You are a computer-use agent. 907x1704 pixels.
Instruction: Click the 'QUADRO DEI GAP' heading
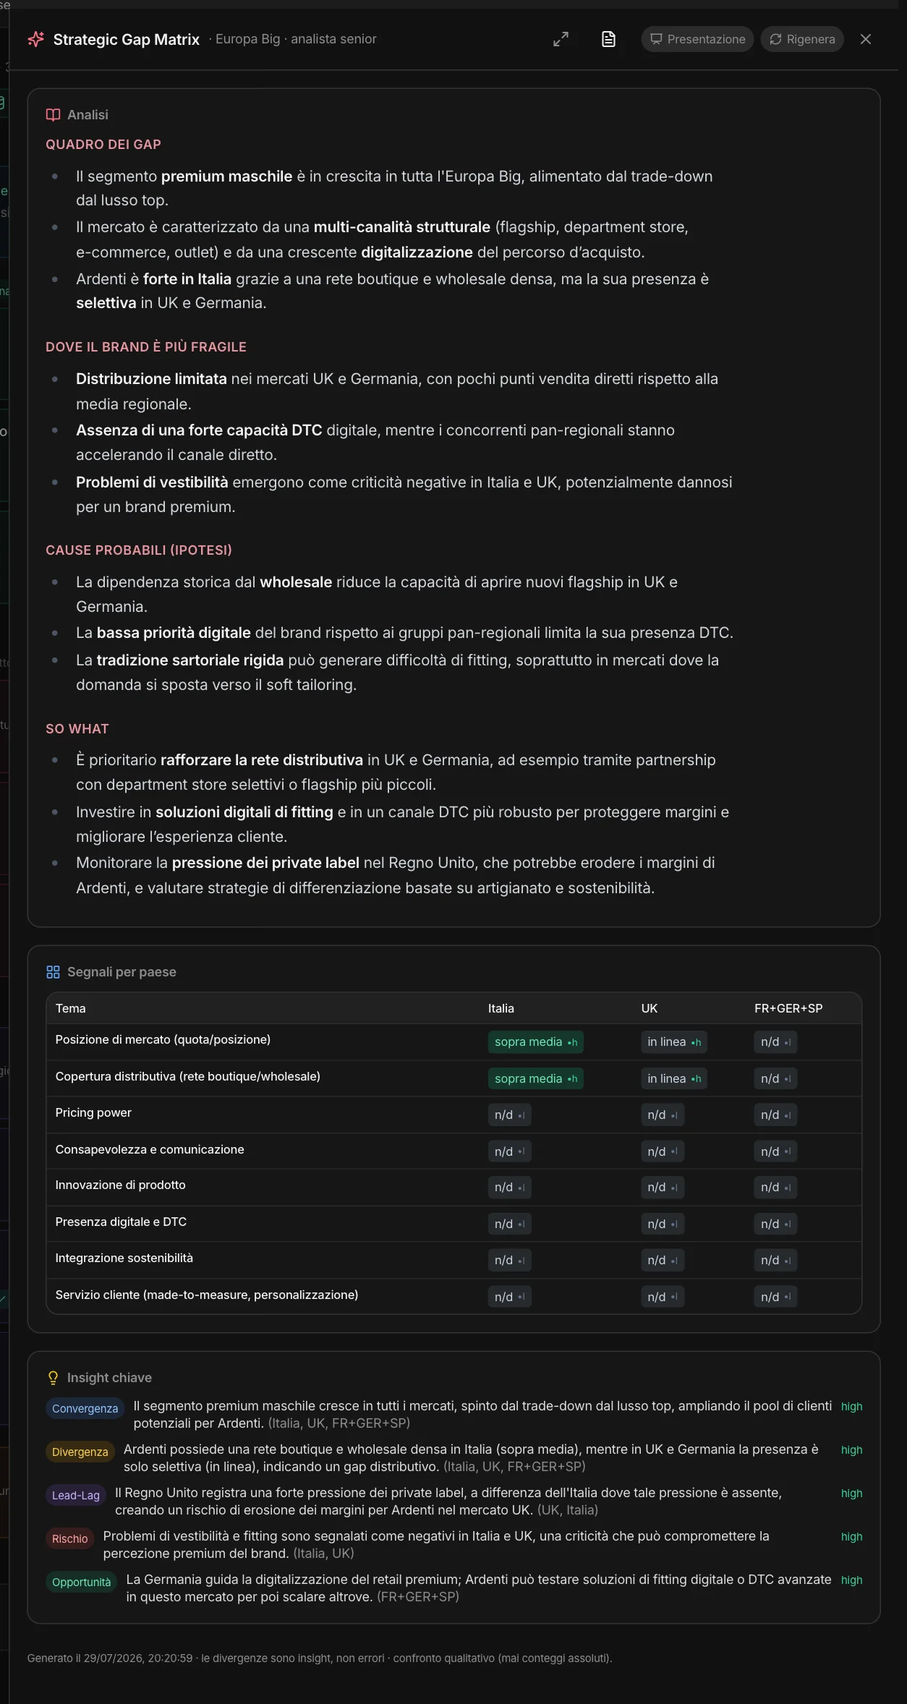103,145
